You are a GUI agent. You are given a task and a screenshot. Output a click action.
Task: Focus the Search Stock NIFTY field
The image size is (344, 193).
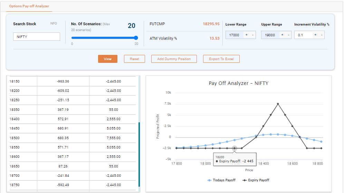36,37
